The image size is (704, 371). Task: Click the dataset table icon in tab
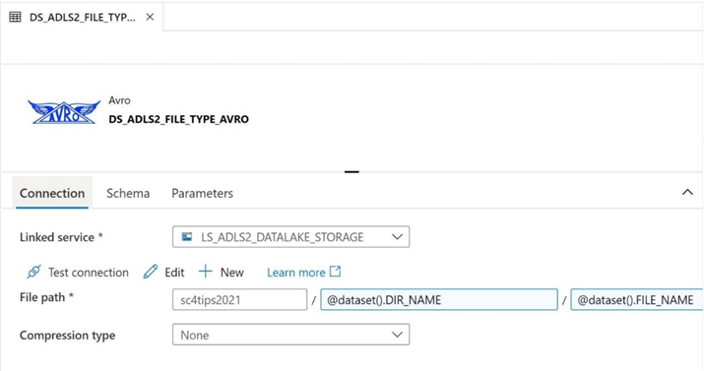coord(15,17)
